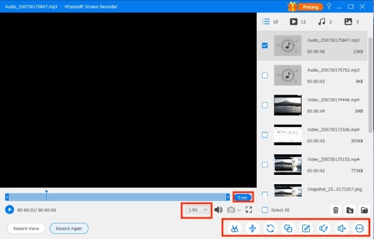374x239 pixels.
Task: Click the trim start handle on timeline
Action: click(7, 197)
